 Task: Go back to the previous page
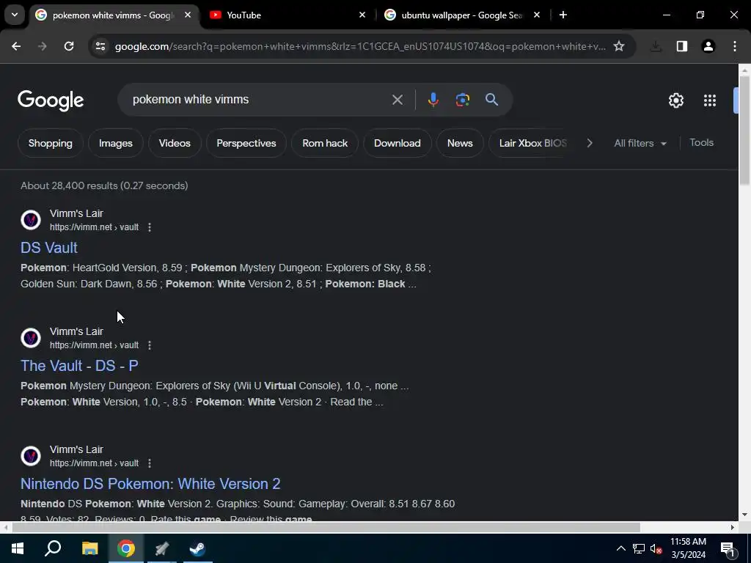coord(16,46)
